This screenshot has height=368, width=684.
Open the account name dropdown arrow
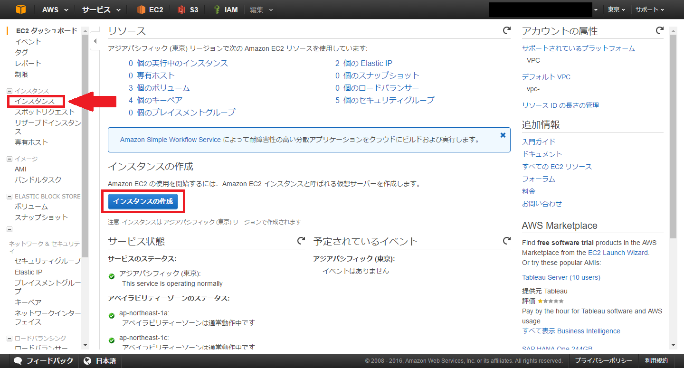coord(596,9)
